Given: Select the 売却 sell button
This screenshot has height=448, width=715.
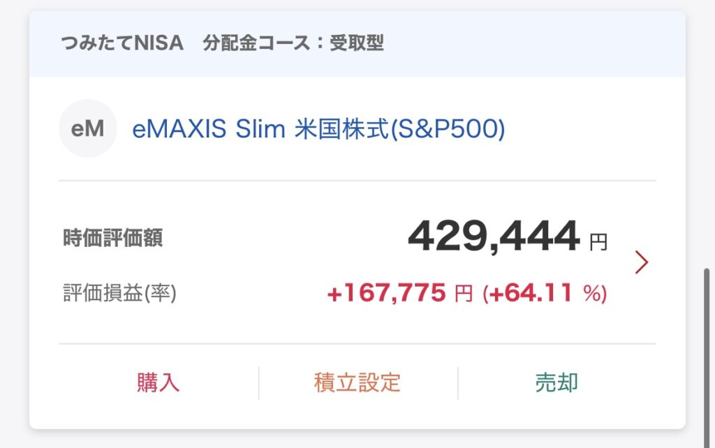Looking at the screenshot, I should (x=556, y=383).
